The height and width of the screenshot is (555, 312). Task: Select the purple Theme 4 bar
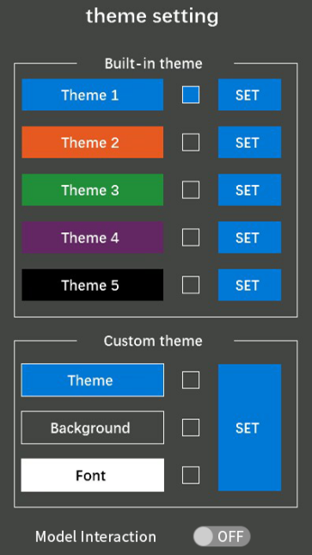92,237
